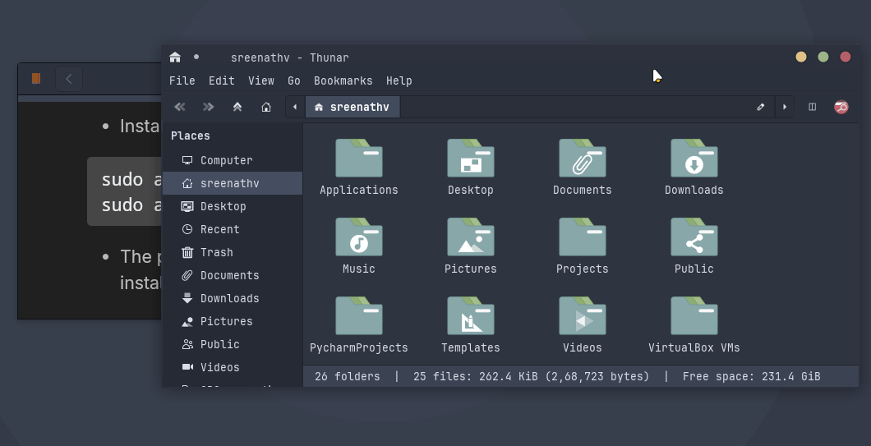Screen dimensions: 871x446
Task: Select Trash in Places sidebar
Action: tap(216, 252)
